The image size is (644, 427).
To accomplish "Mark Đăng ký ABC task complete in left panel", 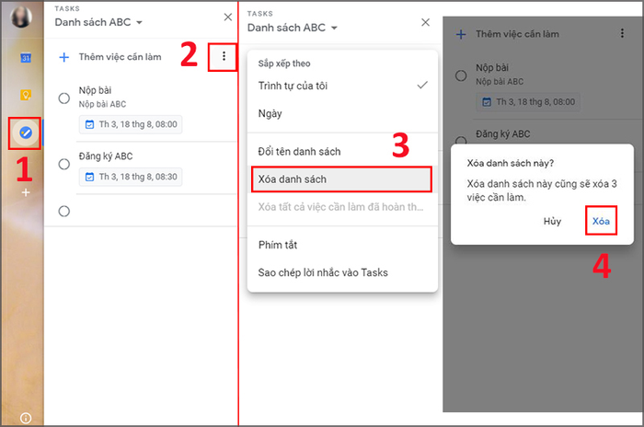I will pyautogui.click(x=63, y=164).
